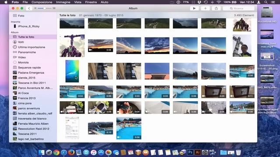Open Al Coca album
The width and height of the screenshot is (280, 157).
[23, 93]
